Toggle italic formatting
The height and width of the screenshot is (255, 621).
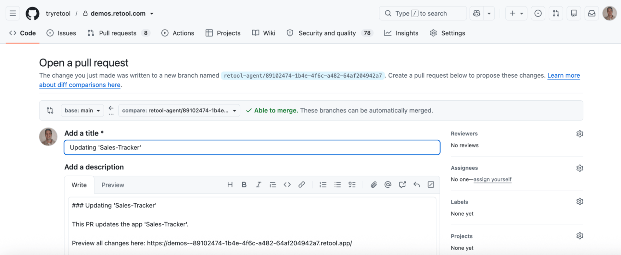[258, 185]
